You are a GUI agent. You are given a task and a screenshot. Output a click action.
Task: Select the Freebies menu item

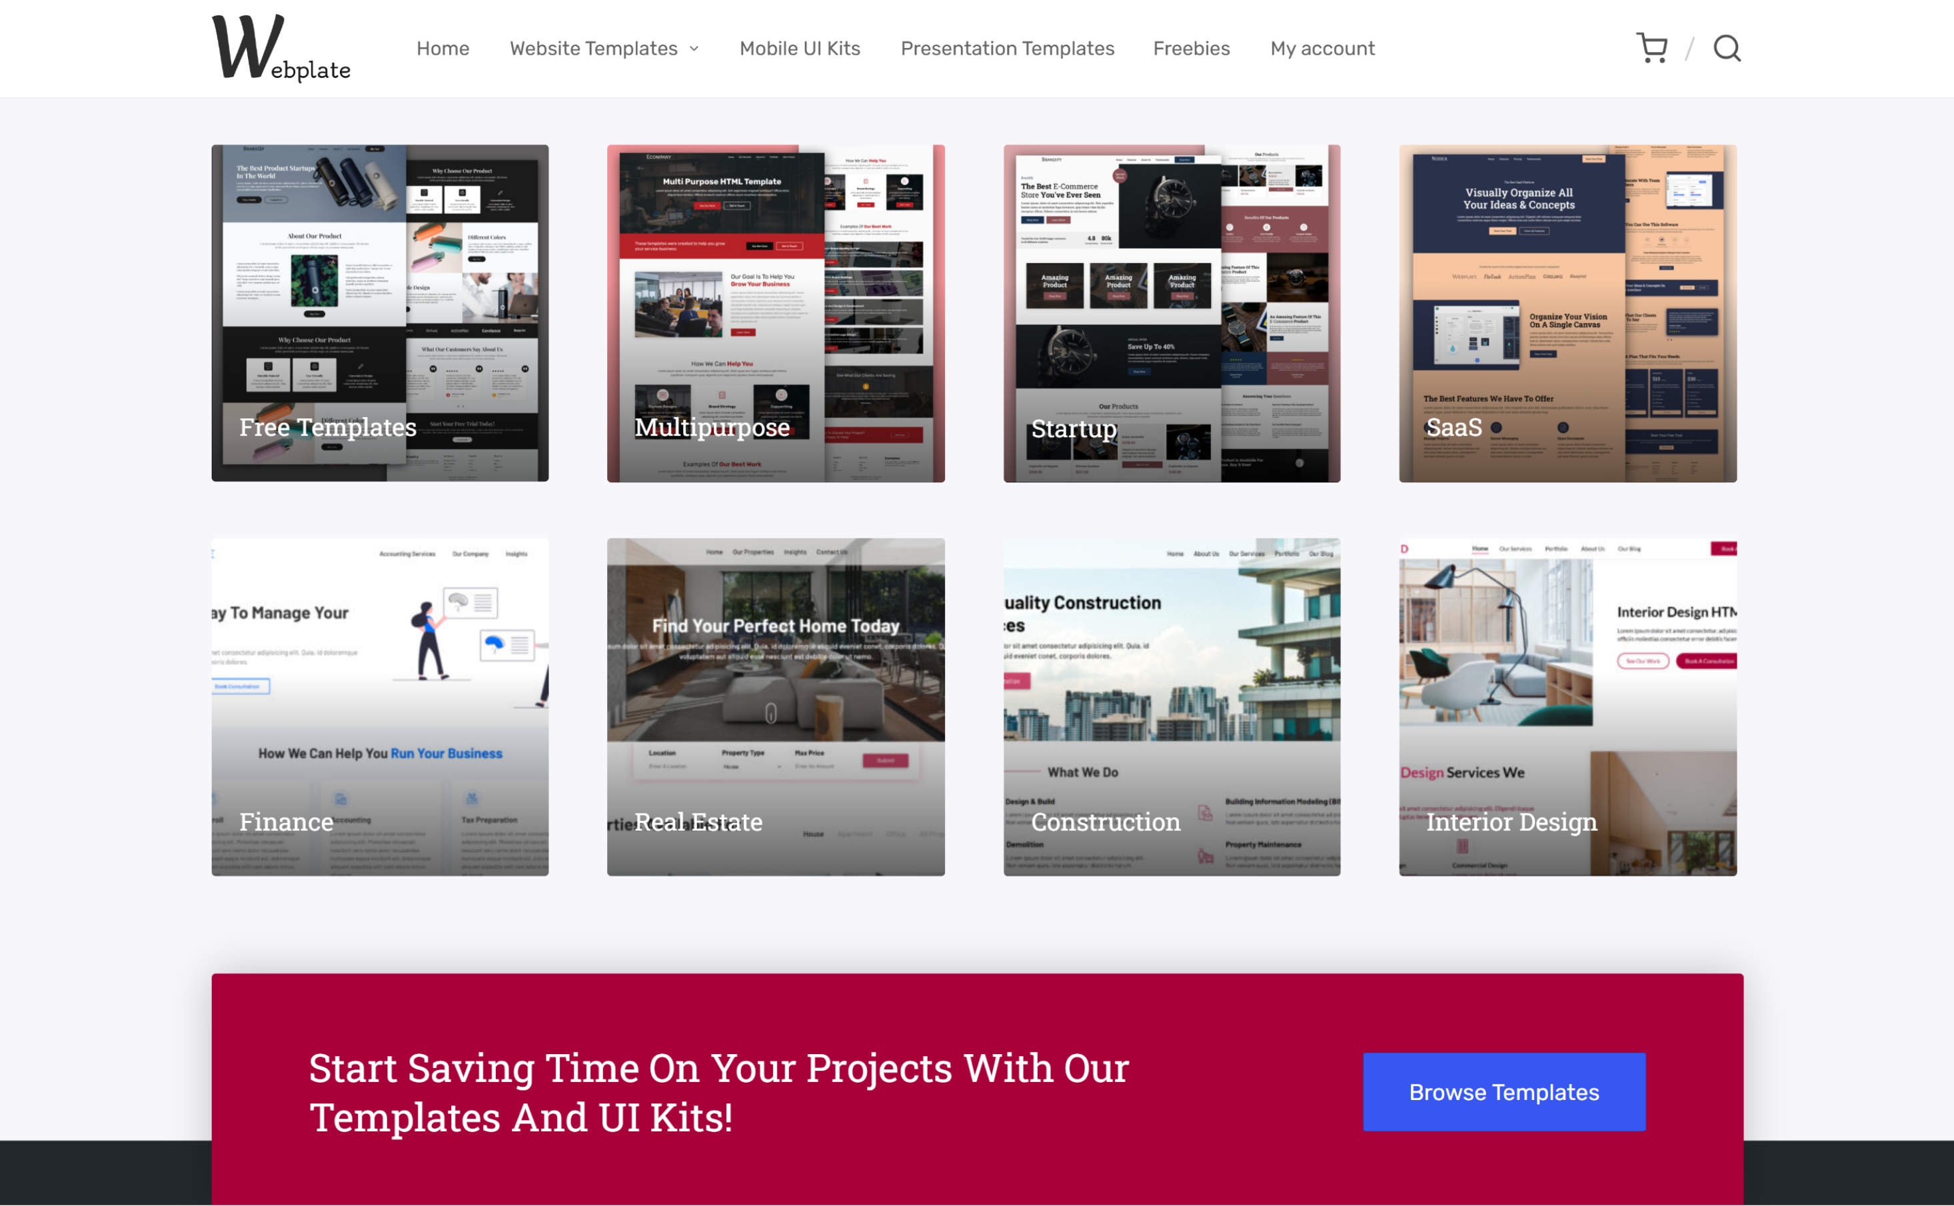pyautogui.click(x=1194, y=47)
